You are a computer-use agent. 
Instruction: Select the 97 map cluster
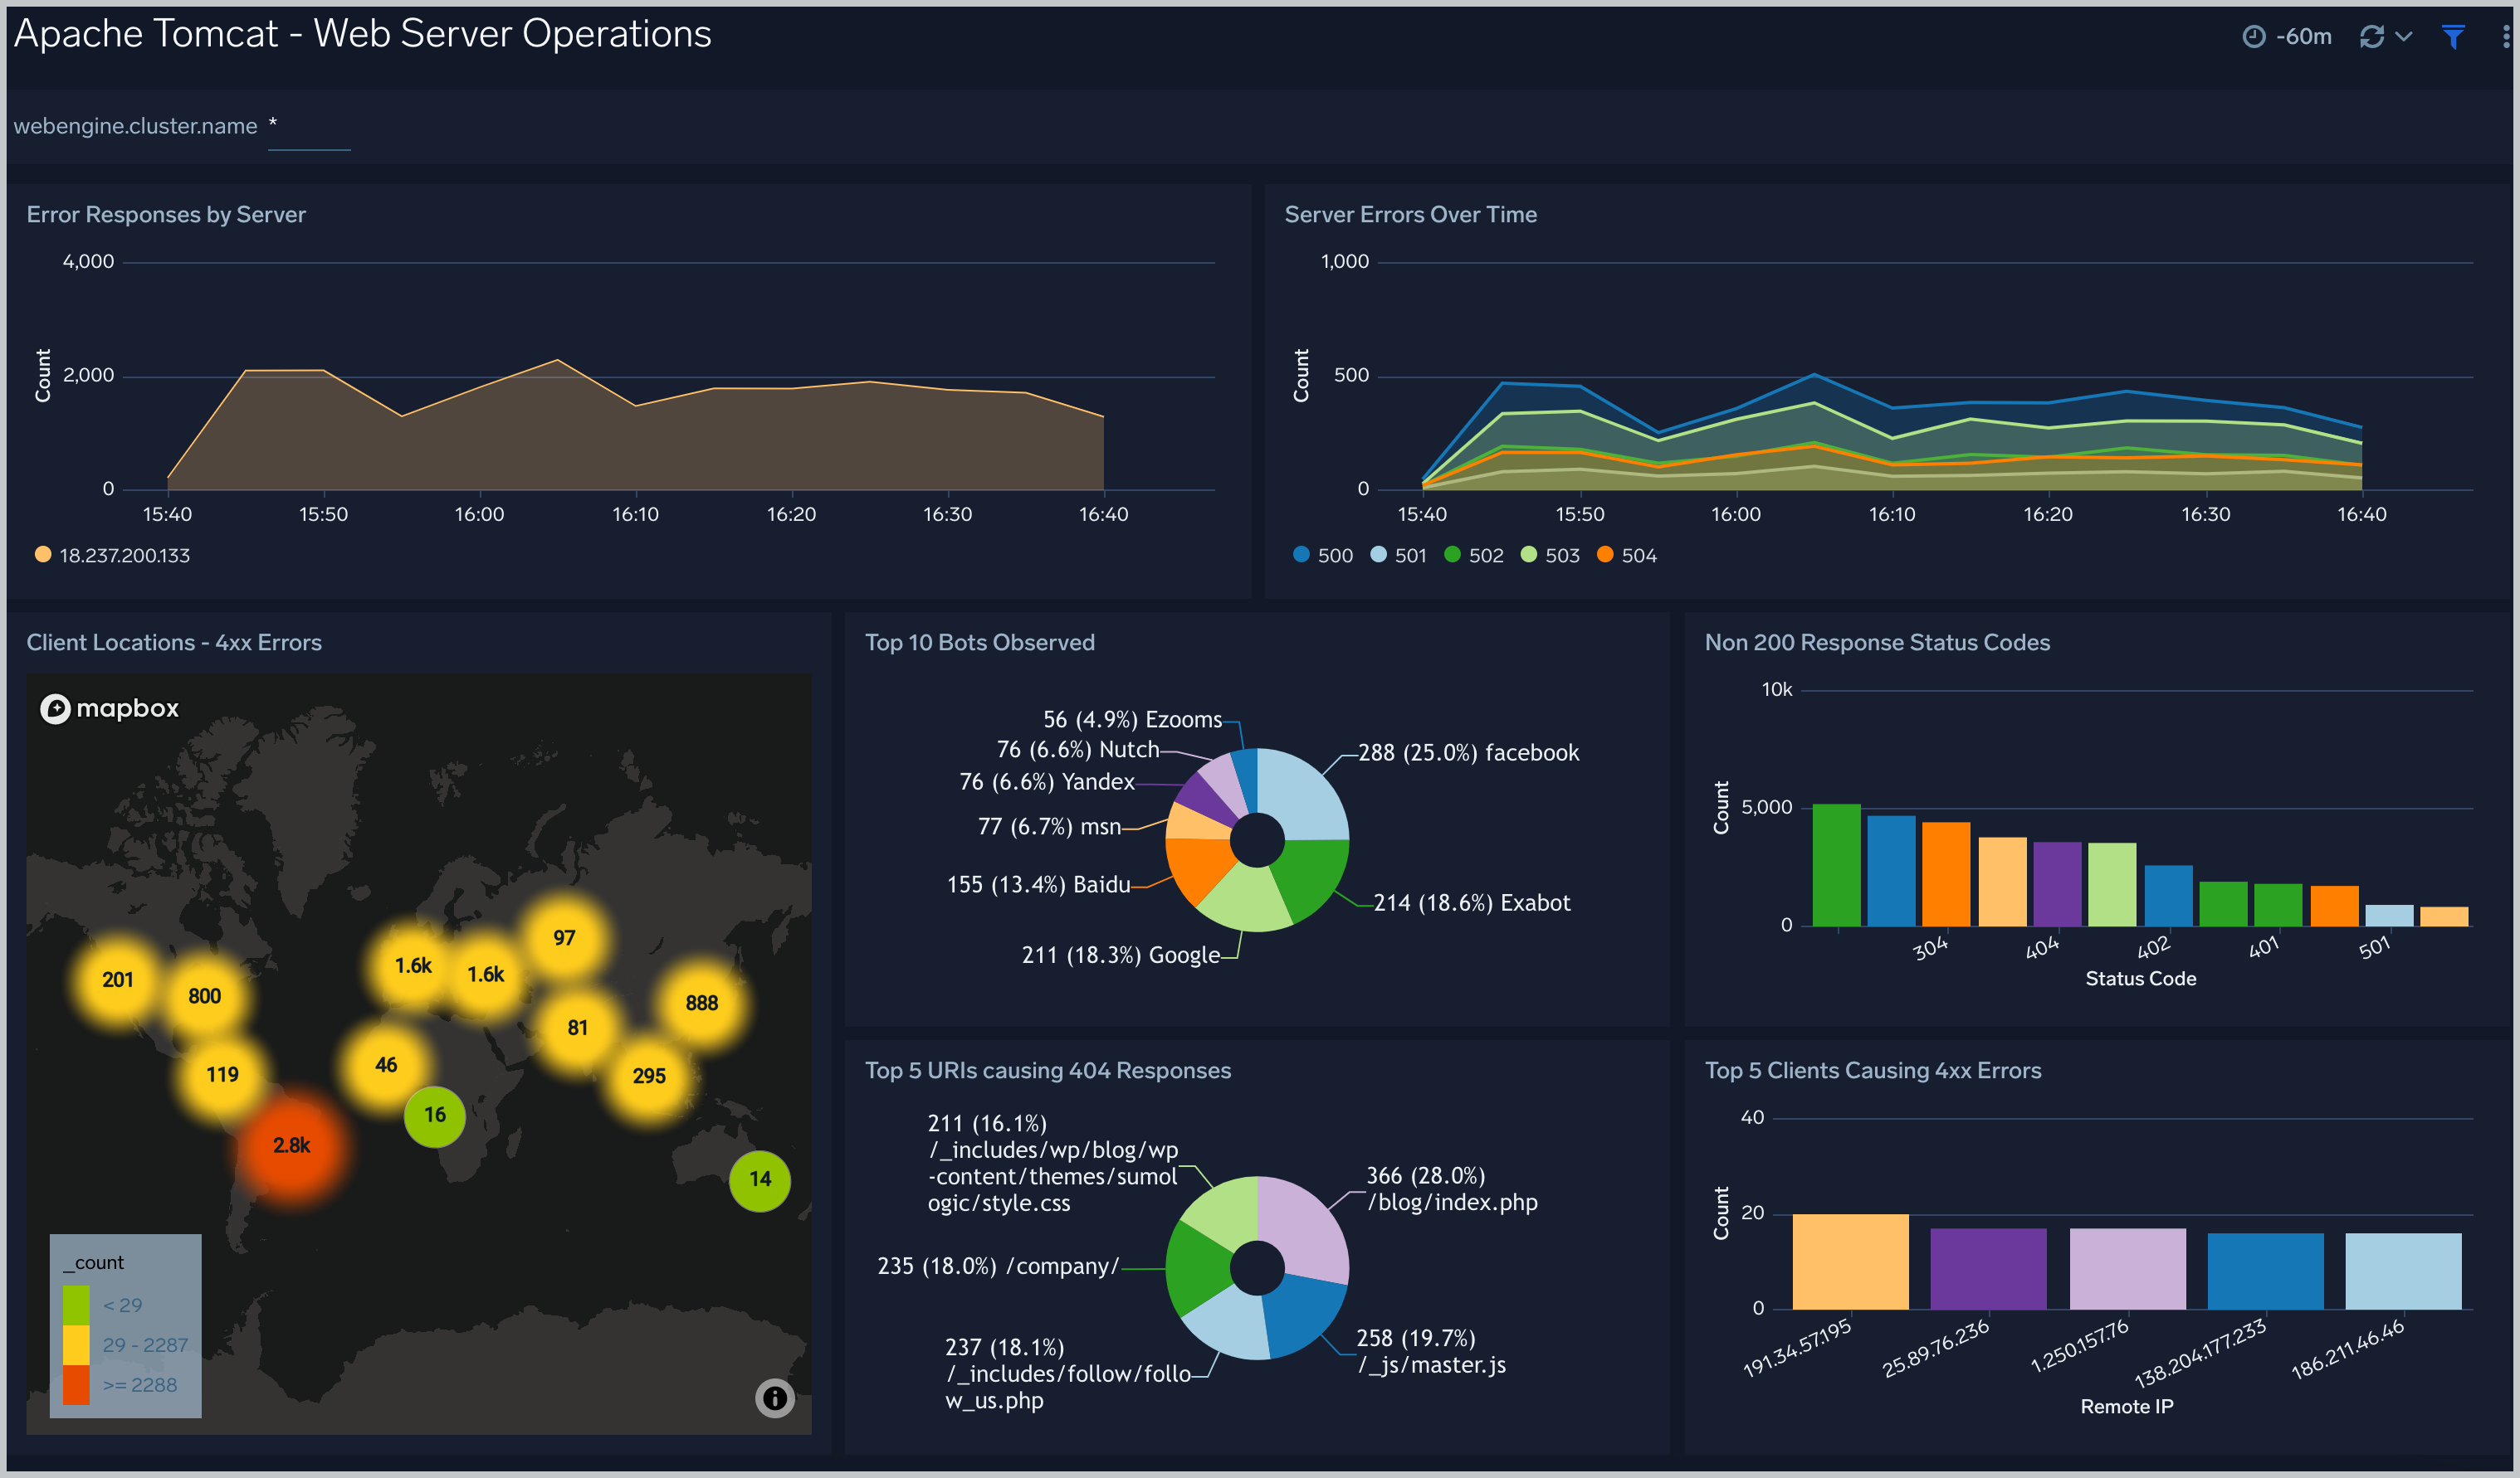coord(564,937)
